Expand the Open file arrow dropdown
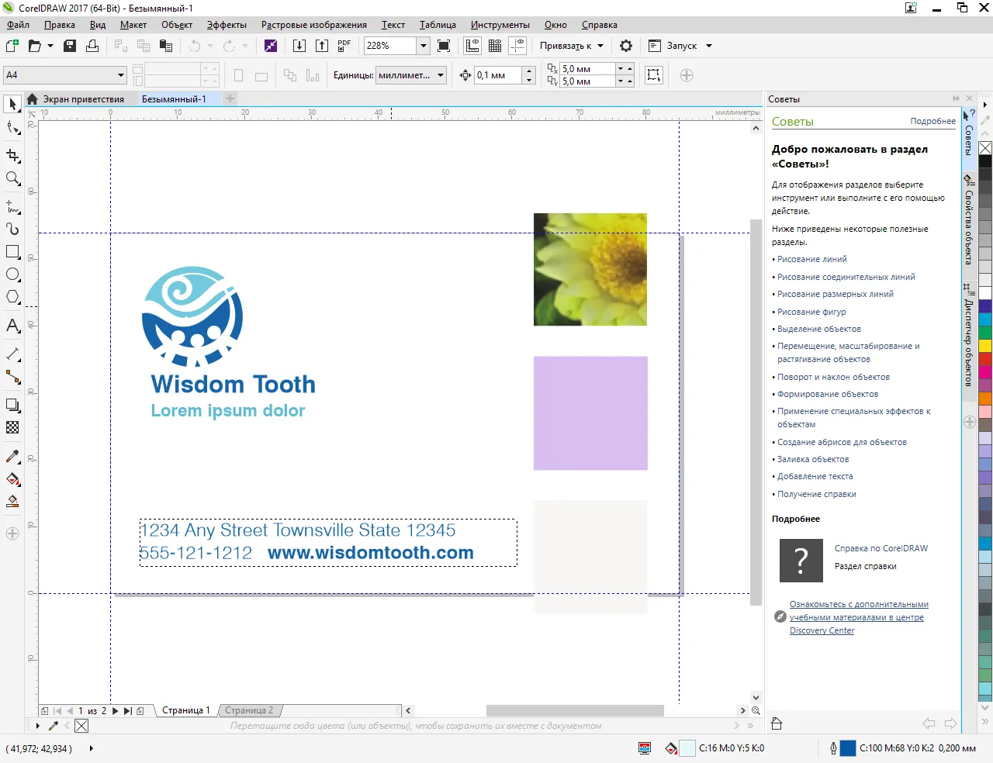993x763 pixels. pos(50,46)
